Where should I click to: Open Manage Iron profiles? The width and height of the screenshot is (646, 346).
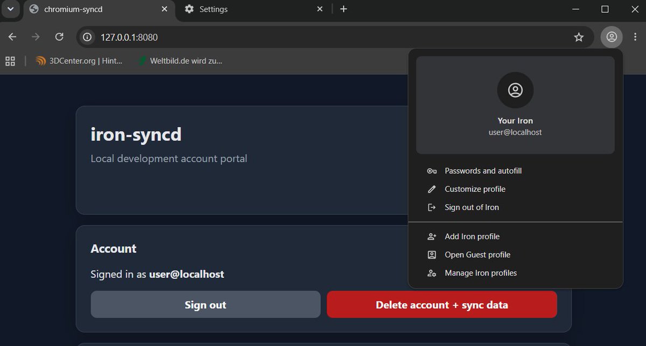[x=515, y=273]
